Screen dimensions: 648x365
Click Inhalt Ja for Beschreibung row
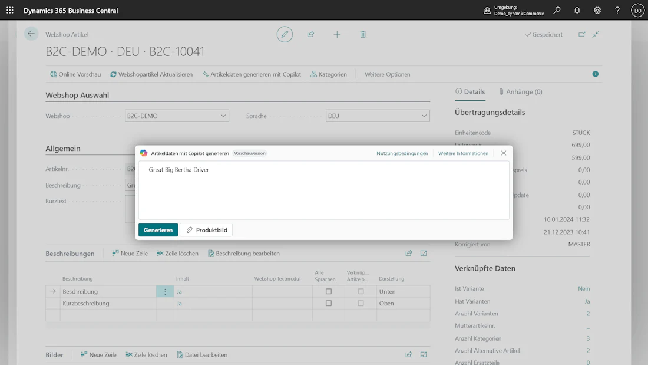(179, 291)
